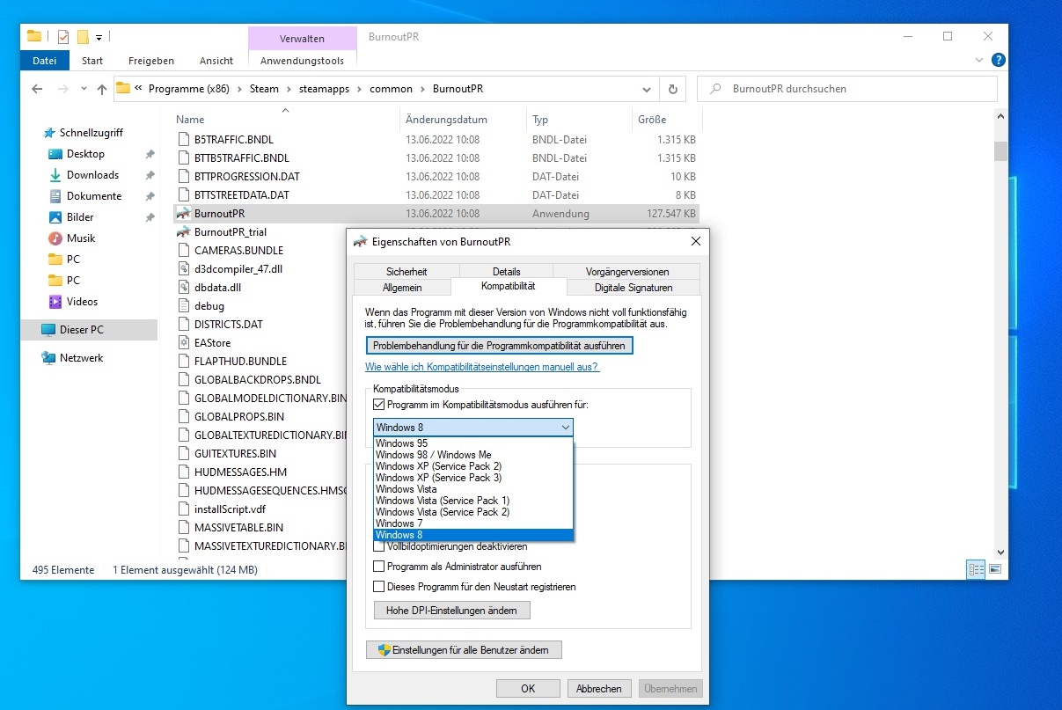The height and width of the screenshot is (710, 1062).
Task: Switch to the Details tab
Action: pos(506,272)
